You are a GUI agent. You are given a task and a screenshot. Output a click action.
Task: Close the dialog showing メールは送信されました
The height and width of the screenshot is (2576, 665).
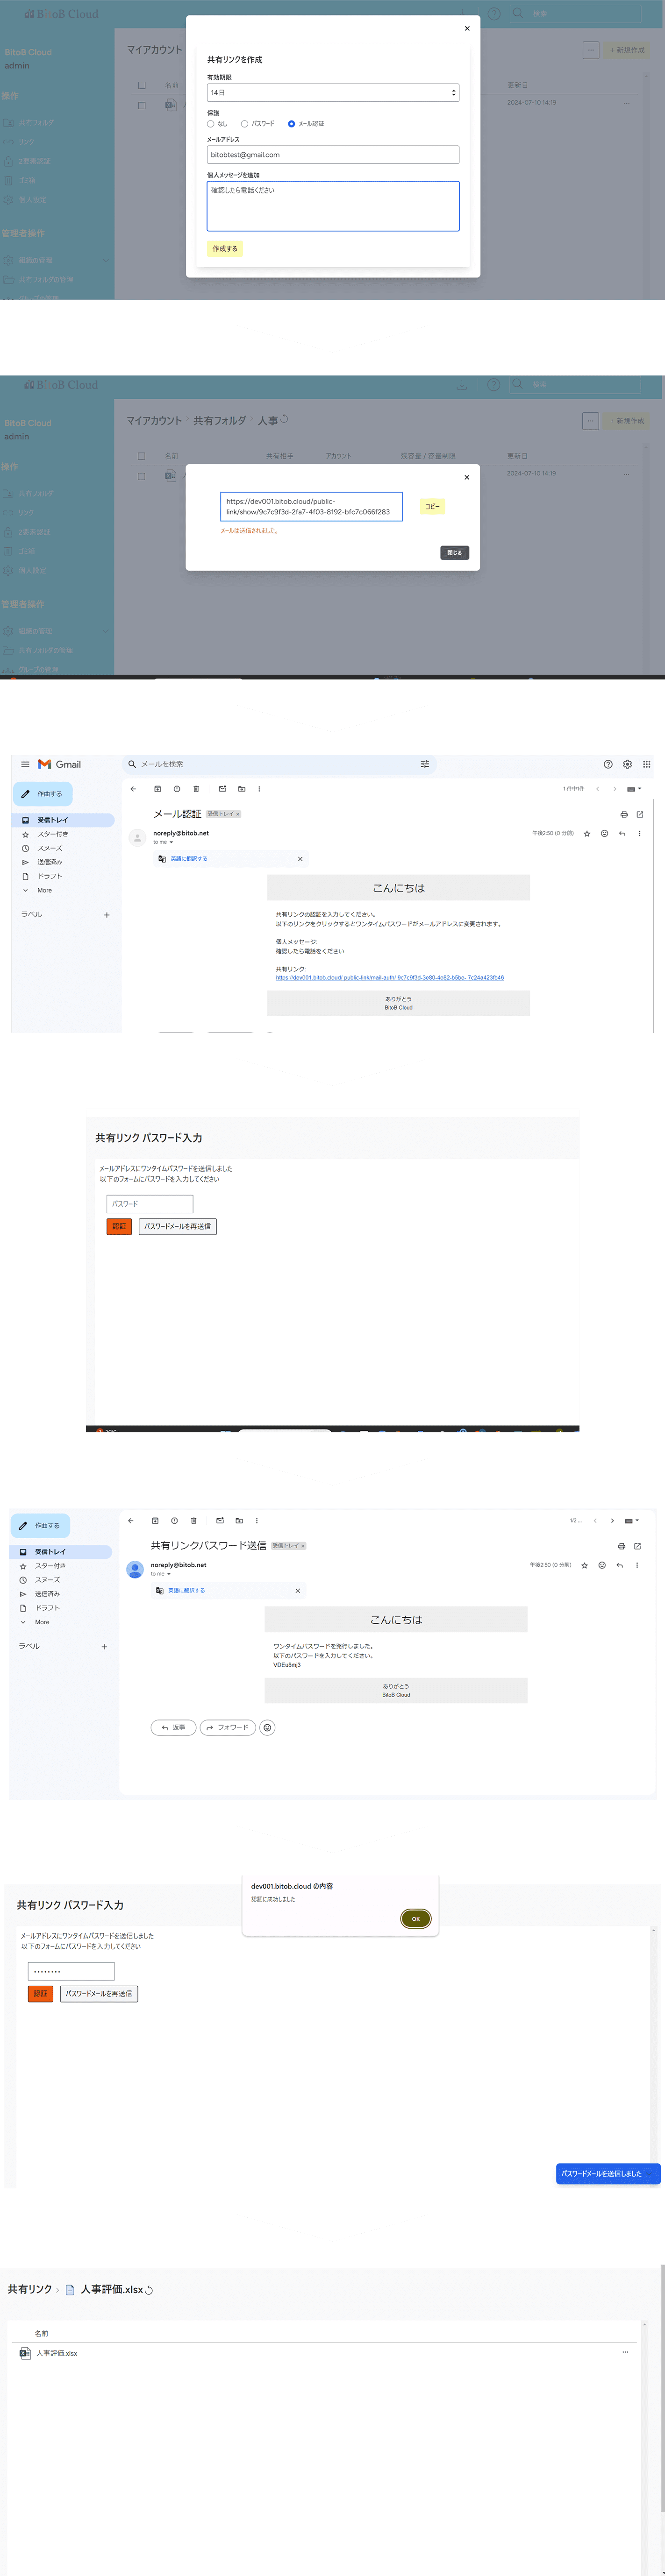[467, 477]
